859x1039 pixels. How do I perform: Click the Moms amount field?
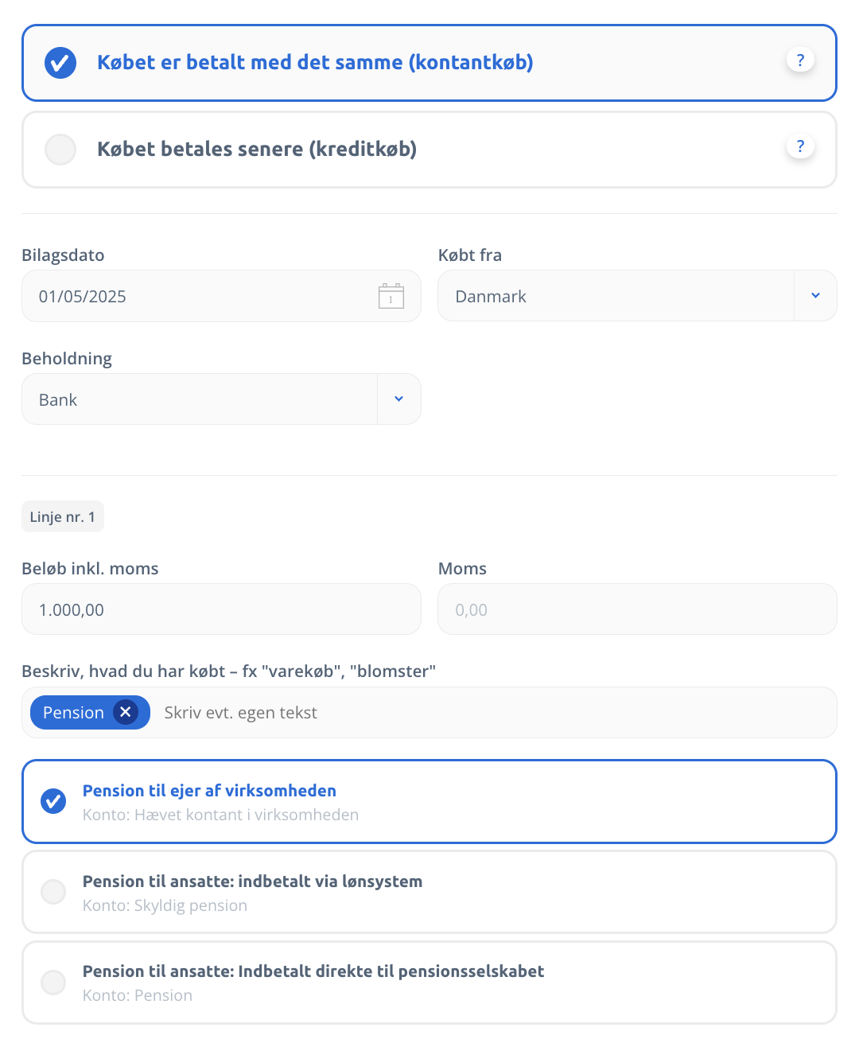pyautogui.click(x=637, y=609)
